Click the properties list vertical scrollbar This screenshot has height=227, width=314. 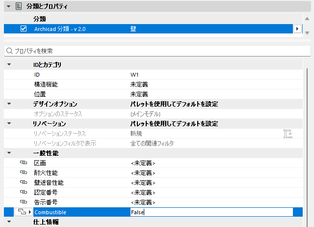(307, 147)
